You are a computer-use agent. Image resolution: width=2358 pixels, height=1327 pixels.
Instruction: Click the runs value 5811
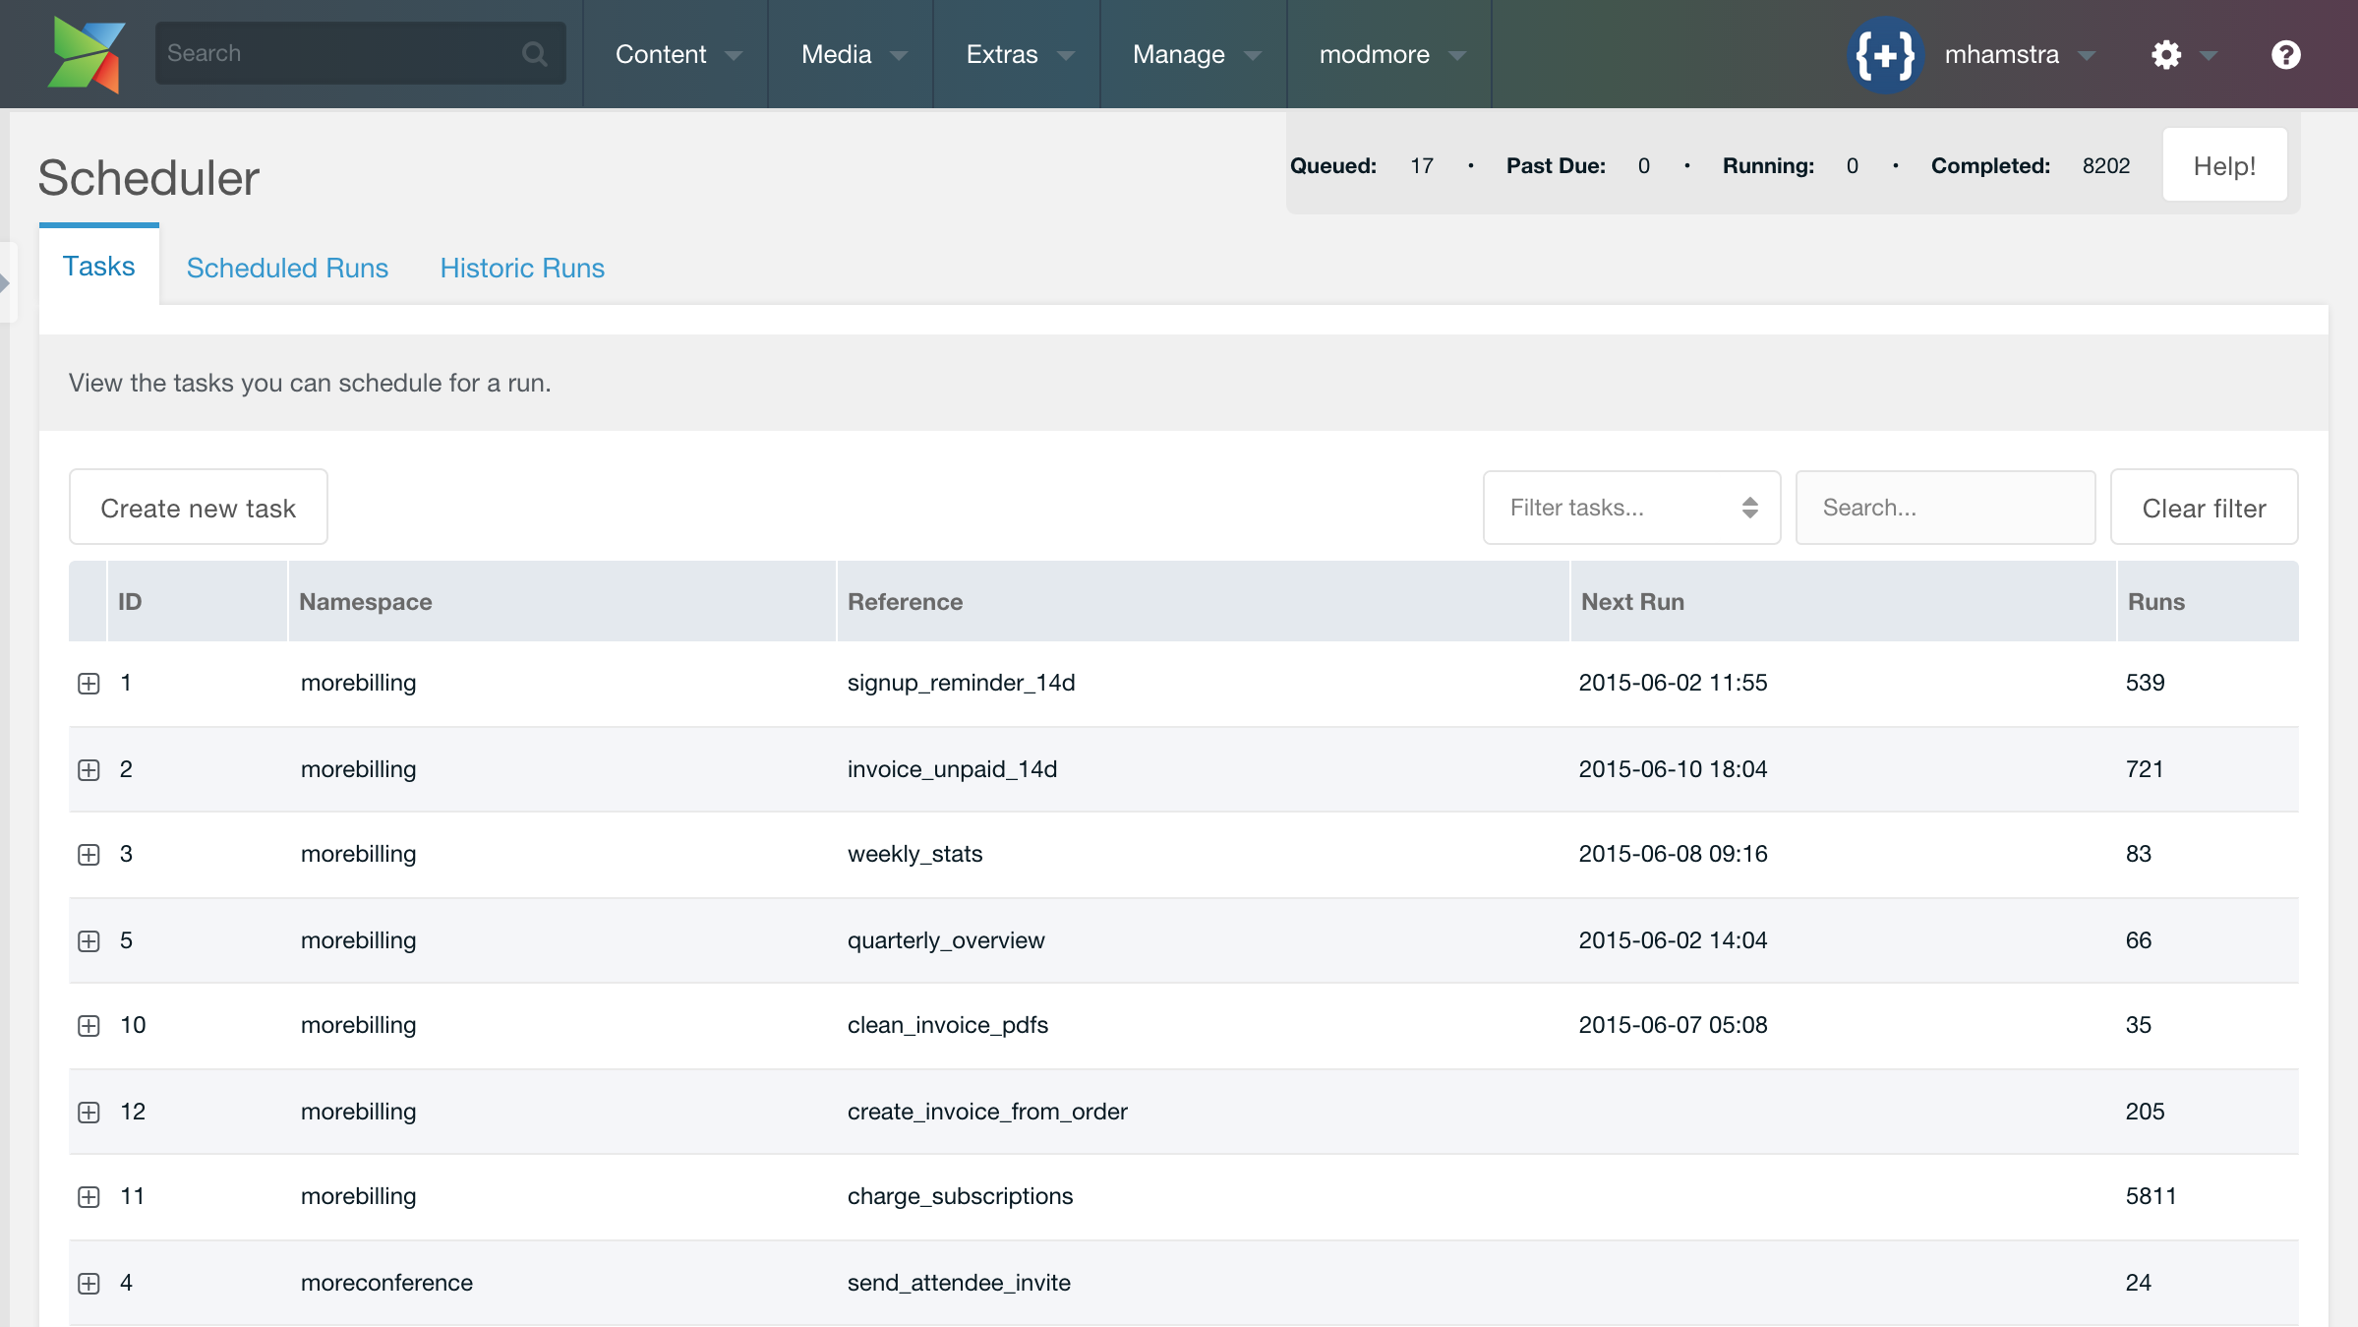[2151, 1196]
